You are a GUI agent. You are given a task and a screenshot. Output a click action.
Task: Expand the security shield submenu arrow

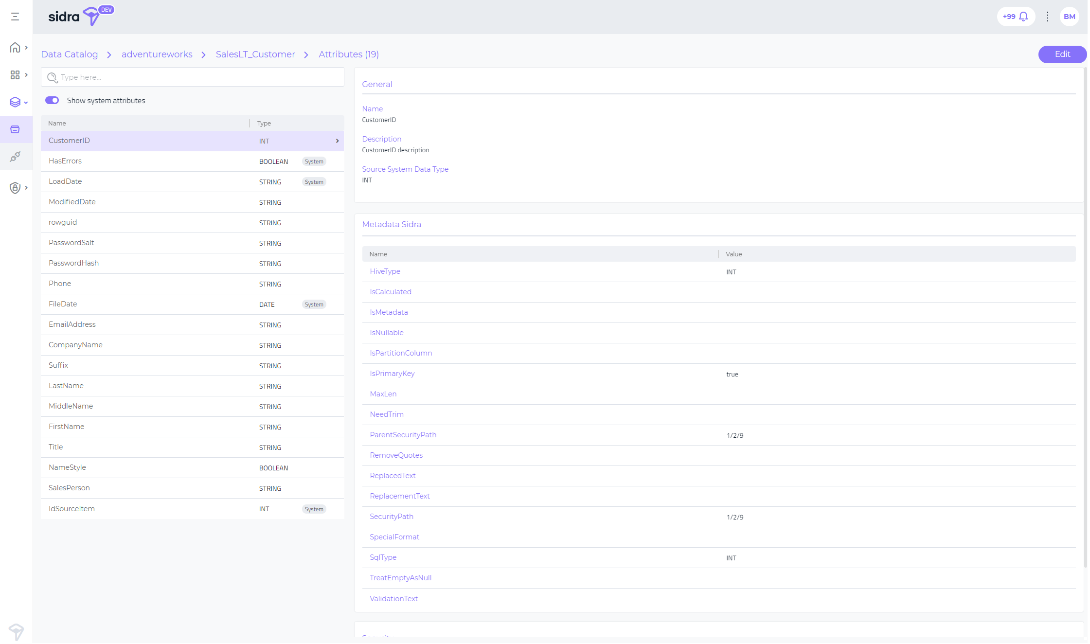click(x=26, y=188)
